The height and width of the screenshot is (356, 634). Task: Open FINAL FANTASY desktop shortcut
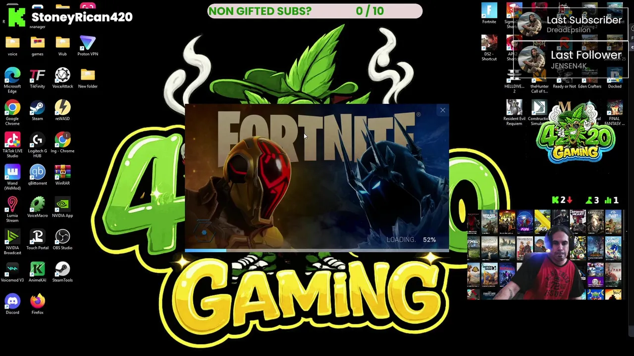[615, 113]
